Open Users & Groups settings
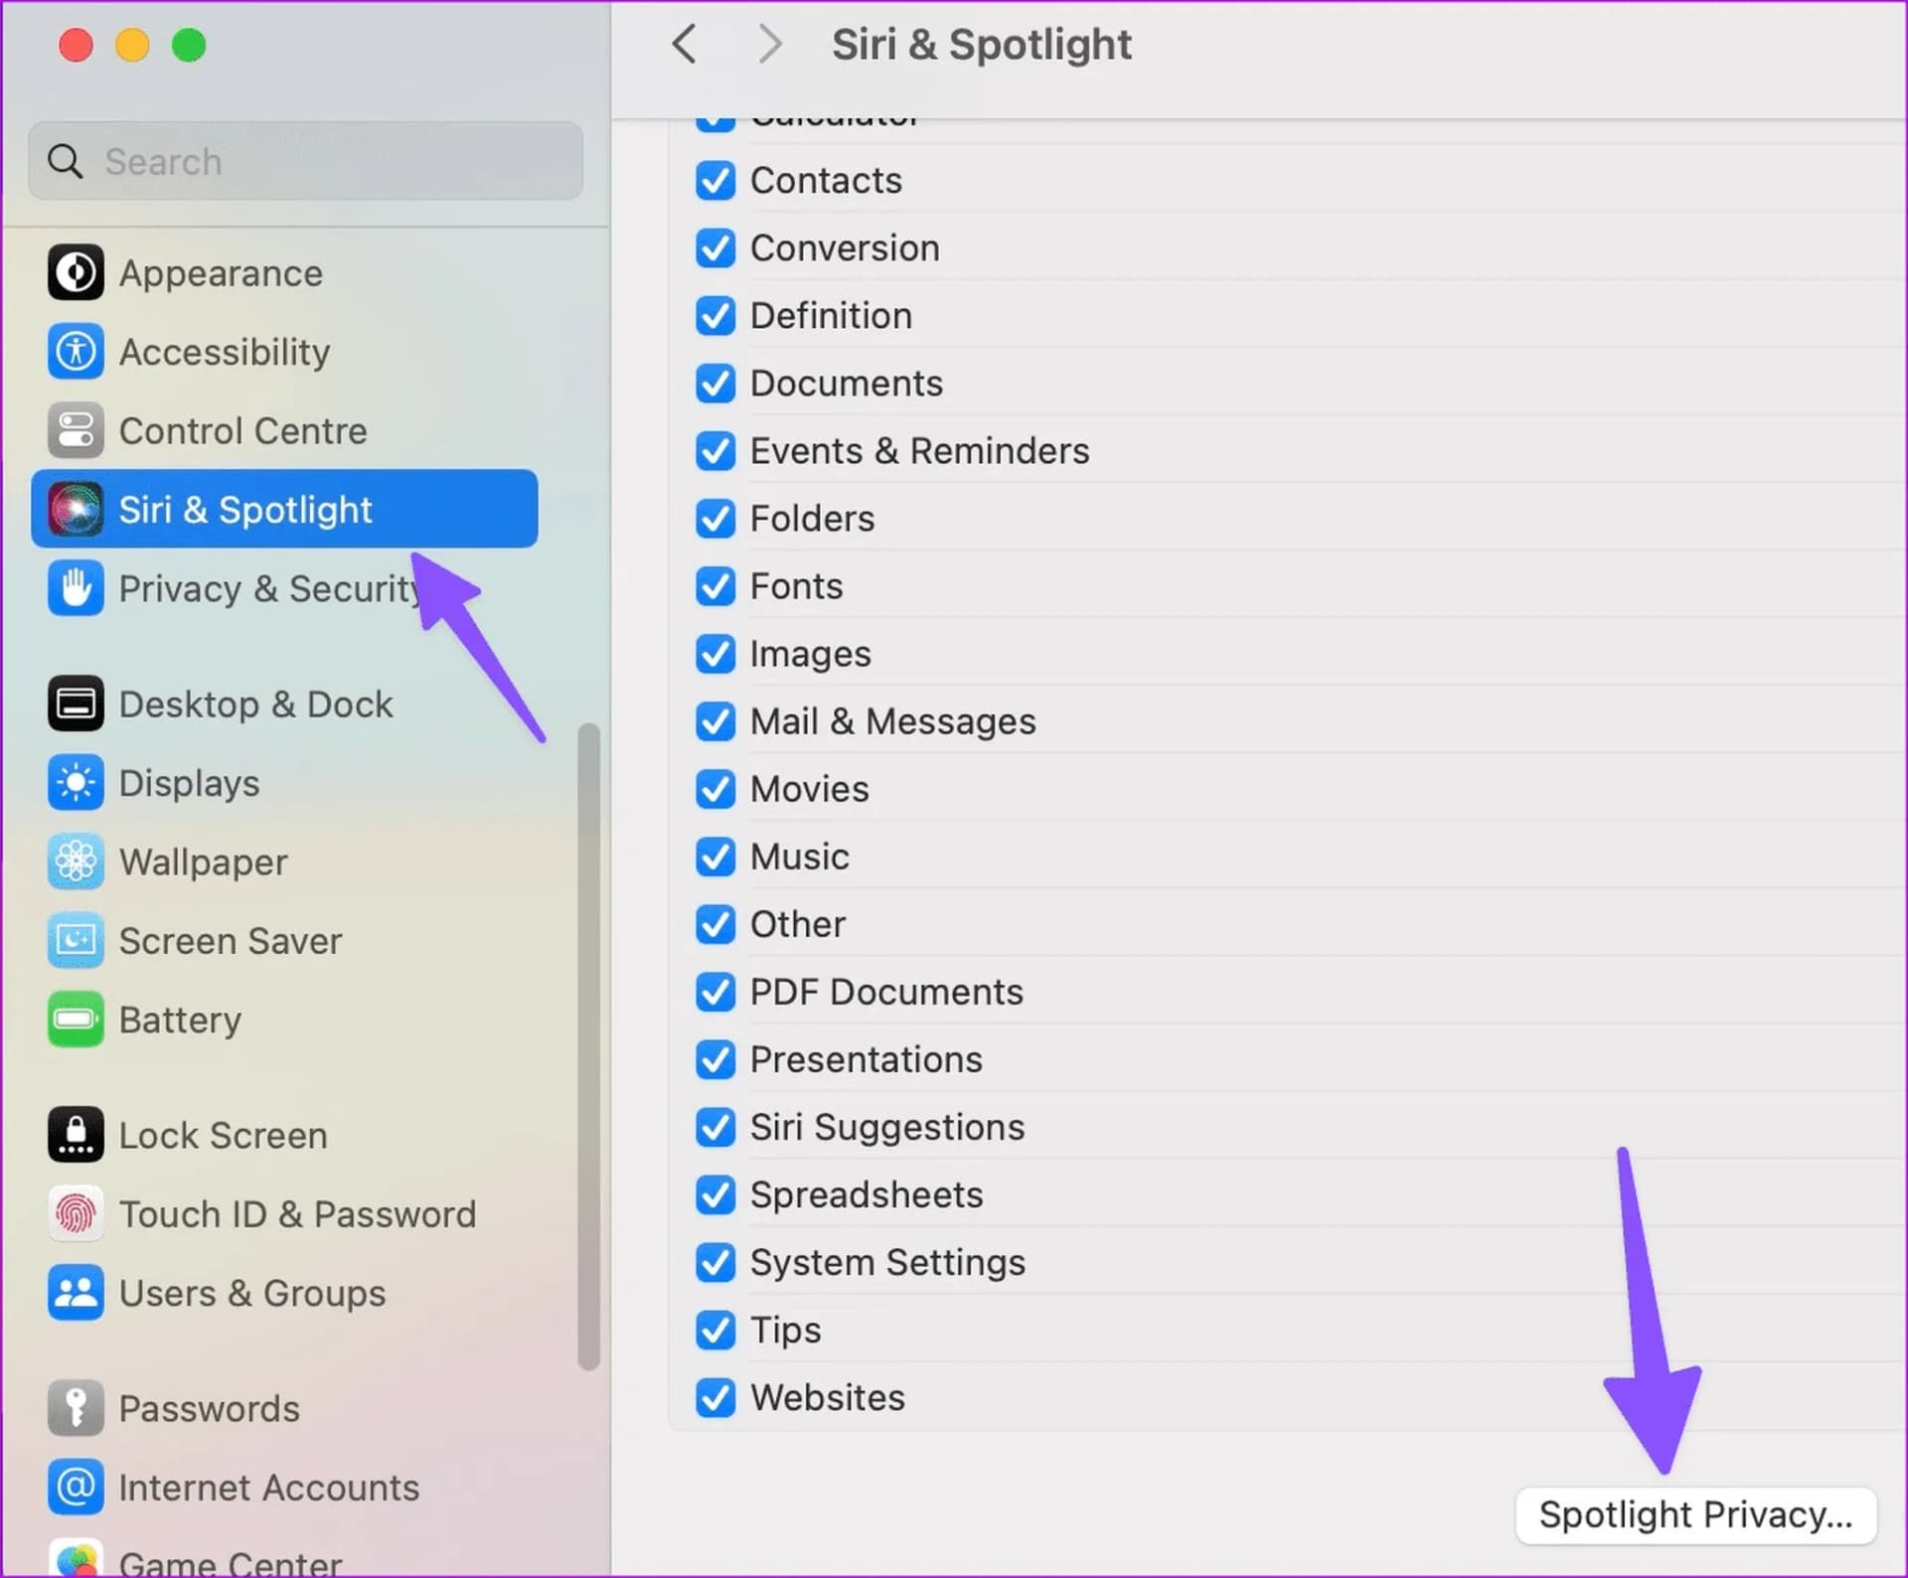Image resolution: width=1908 pixels, height=1578 pixels. (251, 1293)
